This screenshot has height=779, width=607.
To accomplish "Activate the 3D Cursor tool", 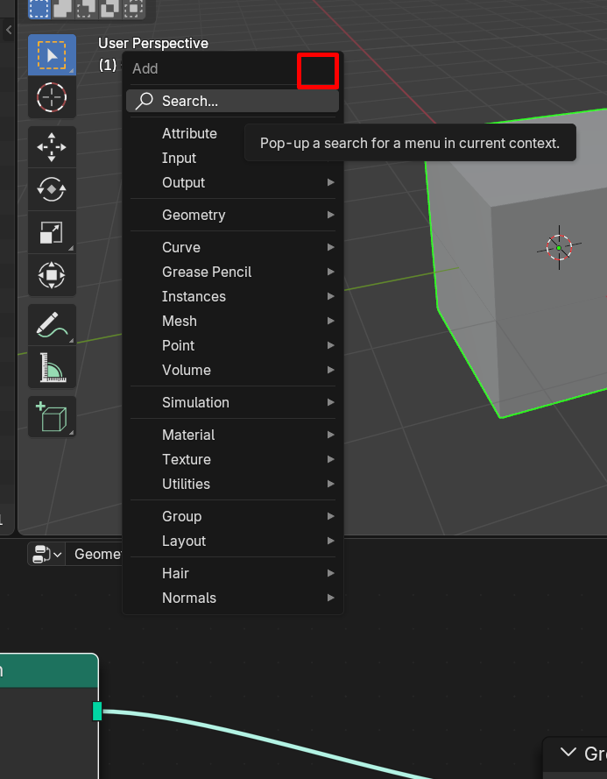I will [x=53, y=97].
